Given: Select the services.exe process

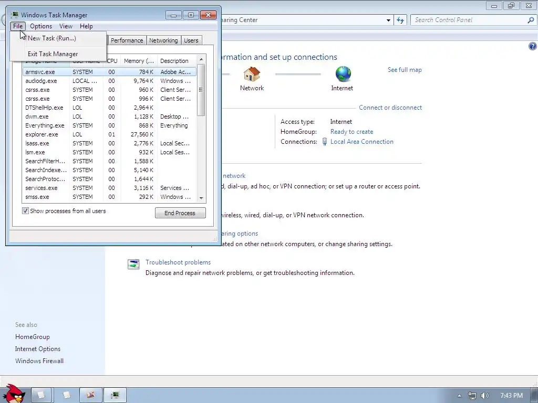Looking at the screenshot, I should pos(110,188).
